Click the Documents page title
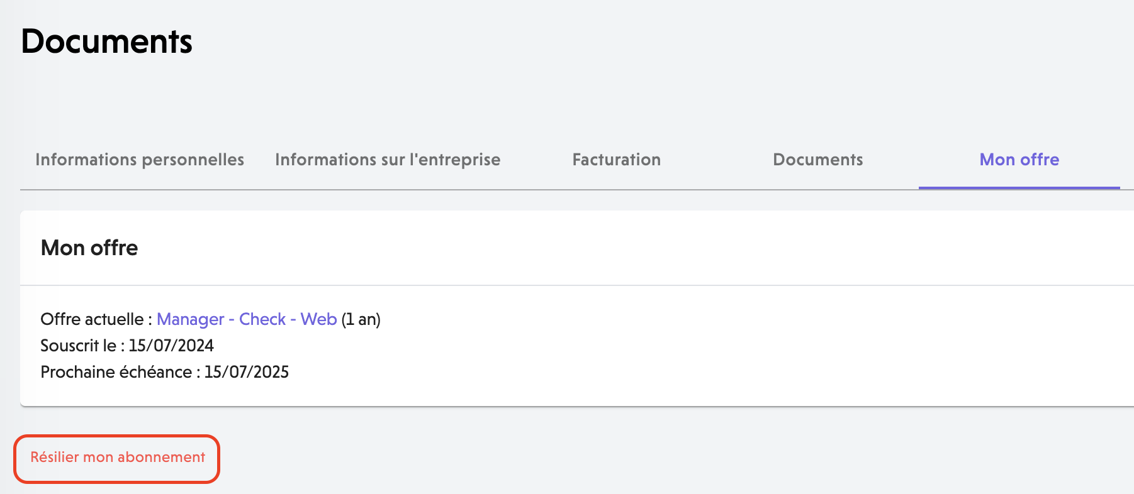Screen dimensions: 1134x494 point(106,41)
